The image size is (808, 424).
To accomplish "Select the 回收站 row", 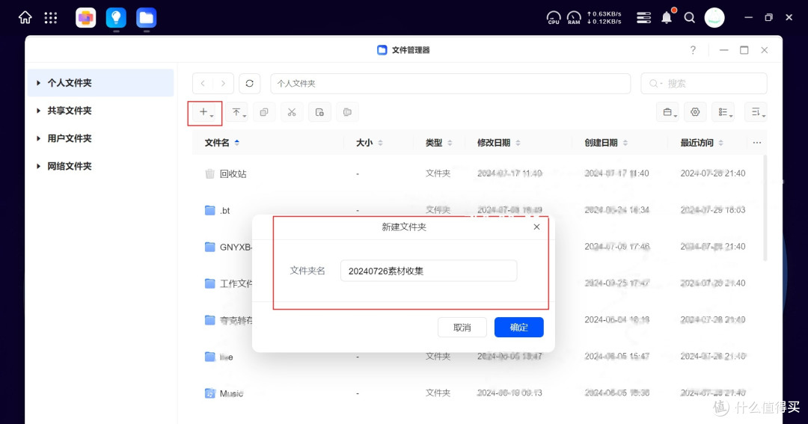I will pos(477,174).
